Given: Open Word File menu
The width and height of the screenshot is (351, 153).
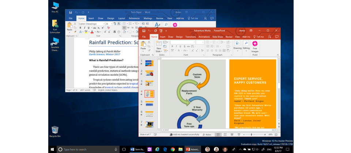Looking at the screenshot, I should (71, 18).
